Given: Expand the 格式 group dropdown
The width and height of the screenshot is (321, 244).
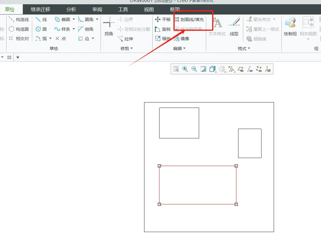Looking at the screenshot, I should (244, 48).
